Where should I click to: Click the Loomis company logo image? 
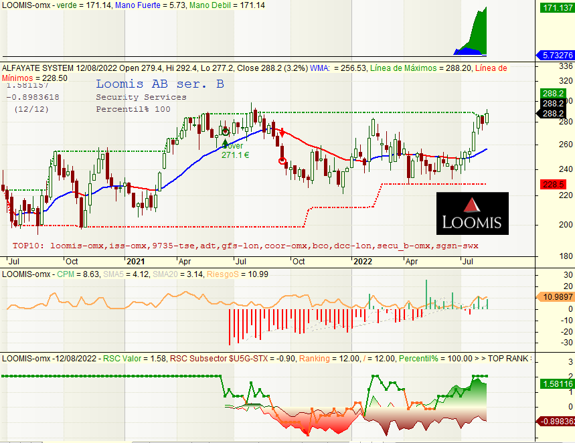[473, 213]
